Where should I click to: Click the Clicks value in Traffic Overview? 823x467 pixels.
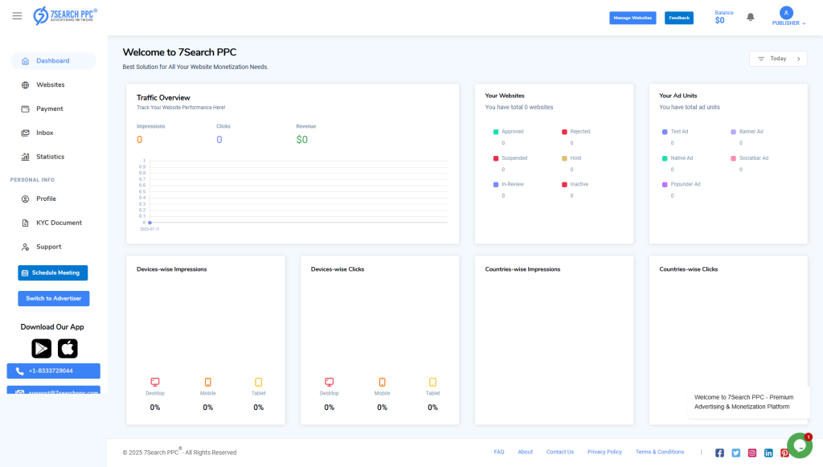click(219, 140)
